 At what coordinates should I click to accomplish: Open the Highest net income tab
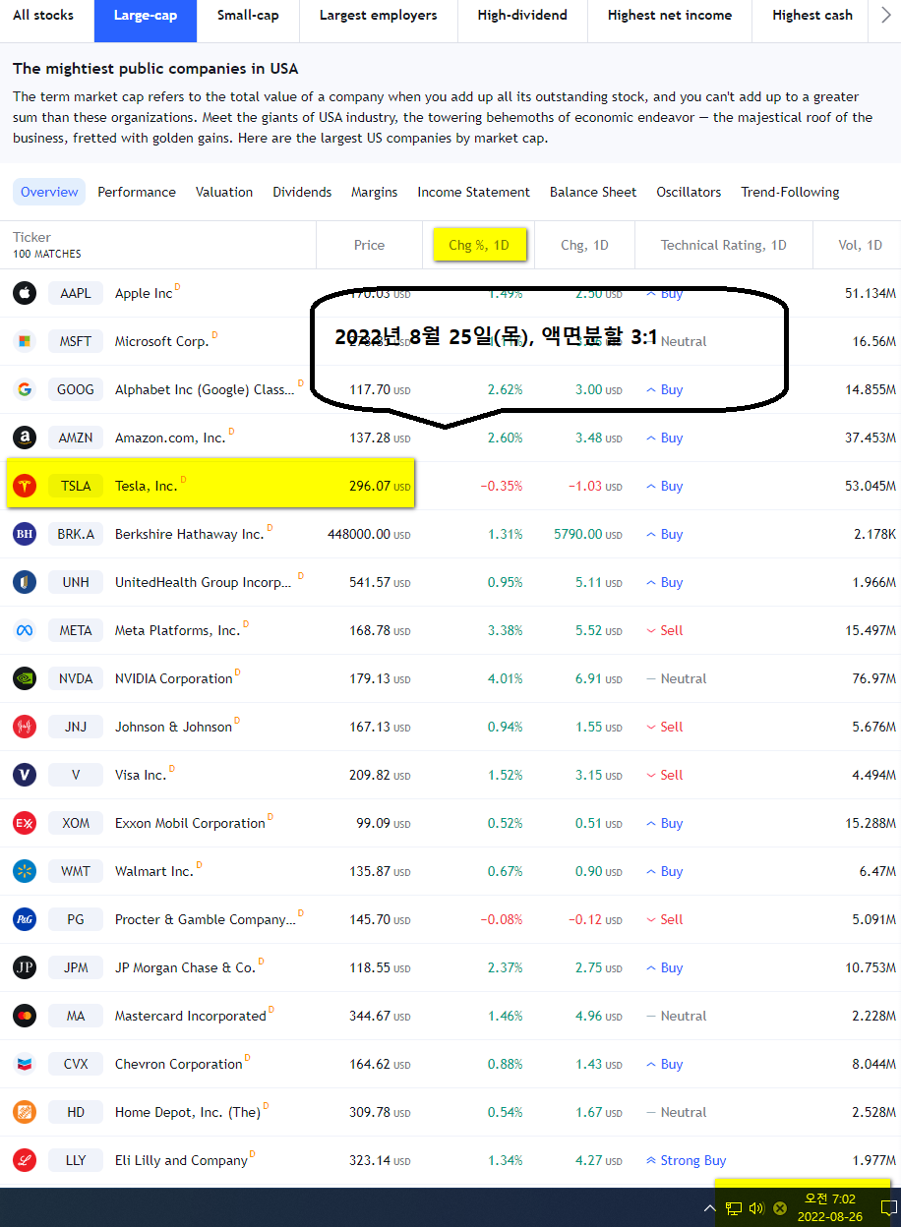(x=670, y=16)
